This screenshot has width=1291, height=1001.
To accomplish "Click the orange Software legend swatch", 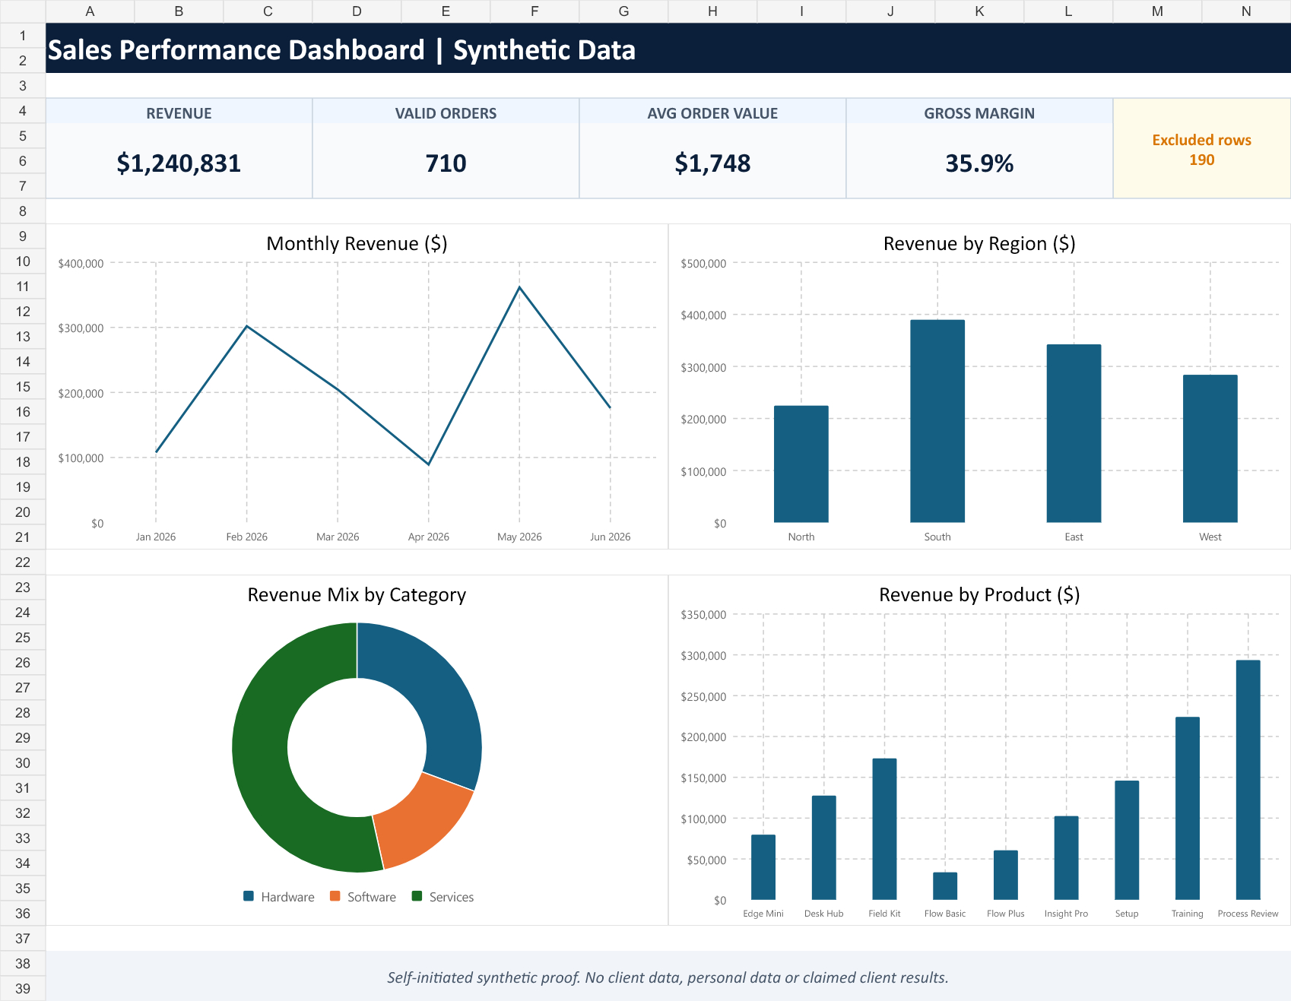I will pos(335,896).
